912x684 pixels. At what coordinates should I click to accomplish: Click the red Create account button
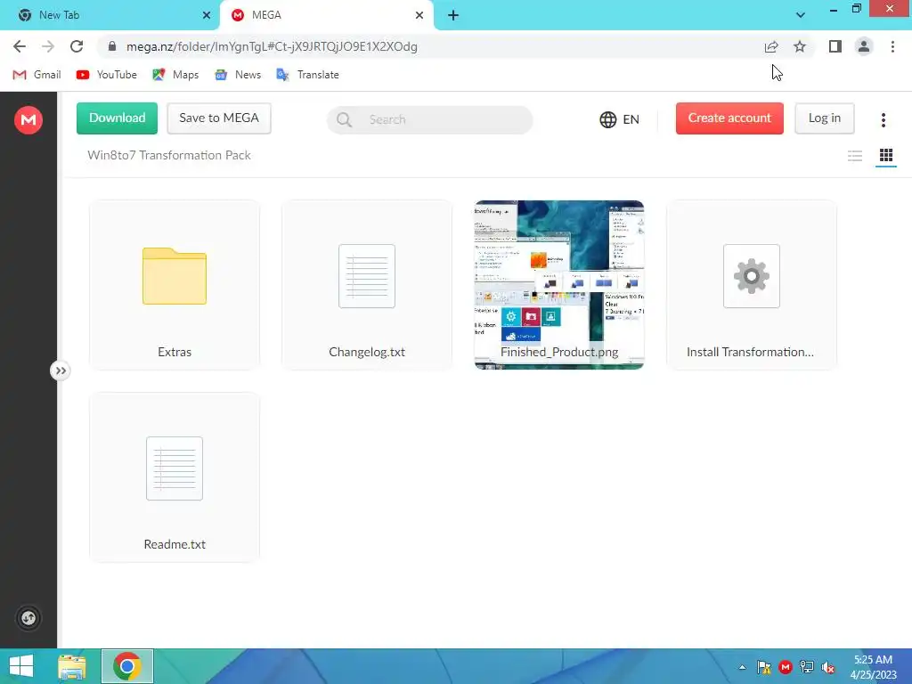point(729,118)
